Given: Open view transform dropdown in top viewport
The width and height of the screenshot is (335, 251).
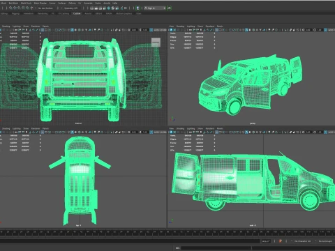Looking at the screenshot, I should 160,132.
